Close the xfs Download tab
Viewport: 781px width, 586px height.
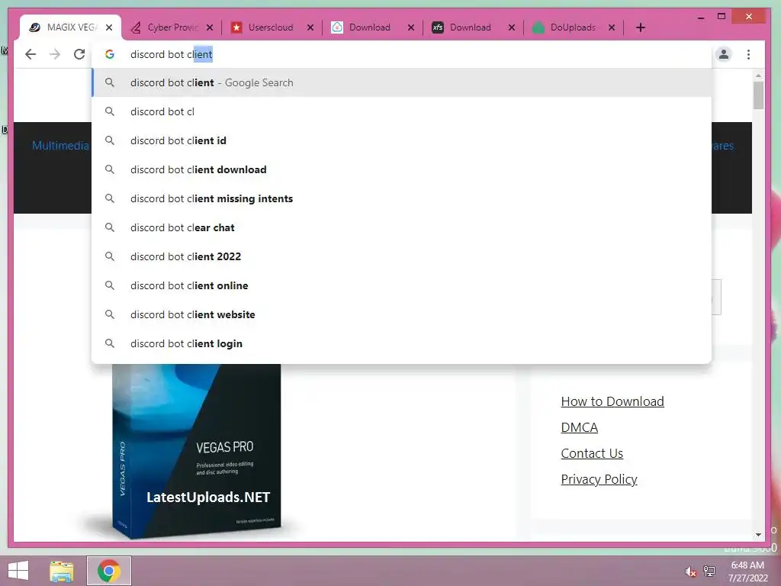[x=512, y=27]
